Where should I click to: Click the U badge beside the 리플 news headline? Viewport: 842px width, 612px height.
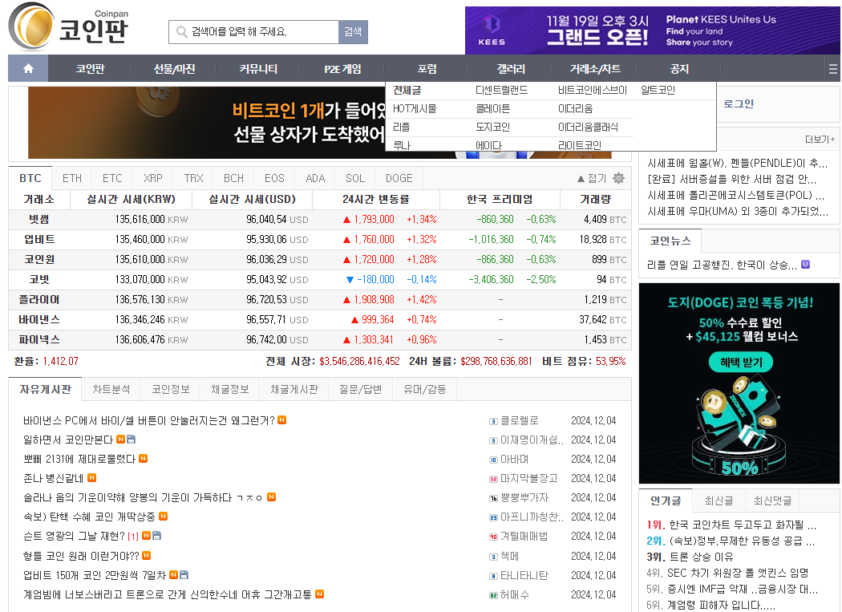coord(805,265)
